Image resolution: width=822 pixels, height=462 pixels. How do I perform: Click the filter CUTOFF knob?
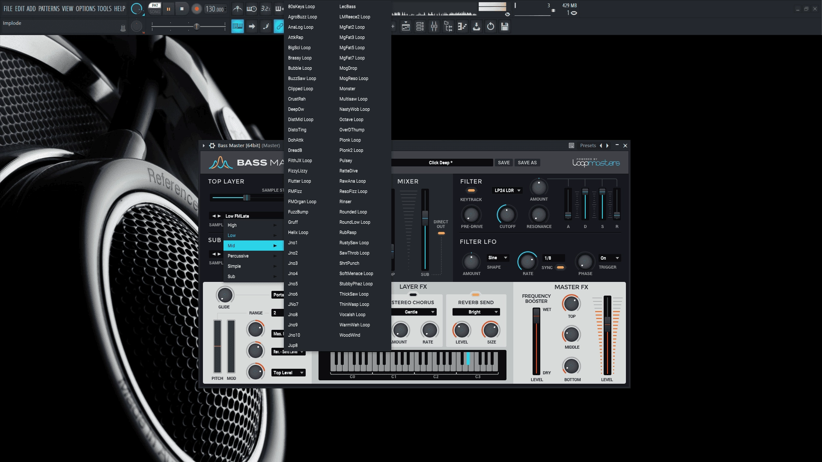507,214
